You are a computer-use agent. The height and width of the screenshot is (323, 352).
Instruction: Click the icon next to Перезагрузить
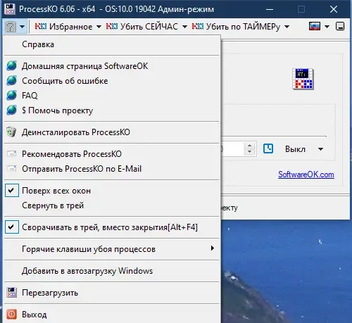pyautogui.click(x=11, y=293)
